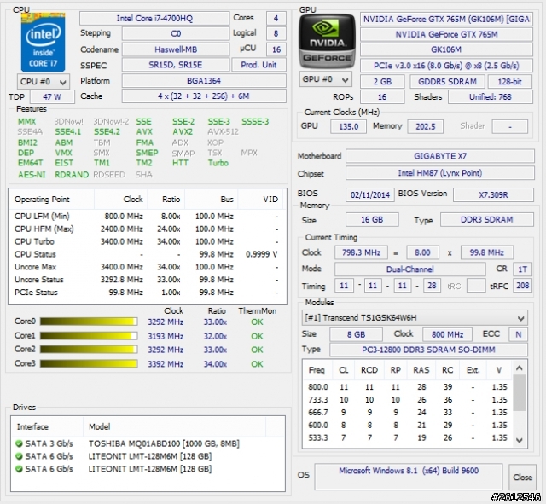Click the Intel Core i7 logo
The width and height of the screenshot is (546, 504).
point(43,42)
